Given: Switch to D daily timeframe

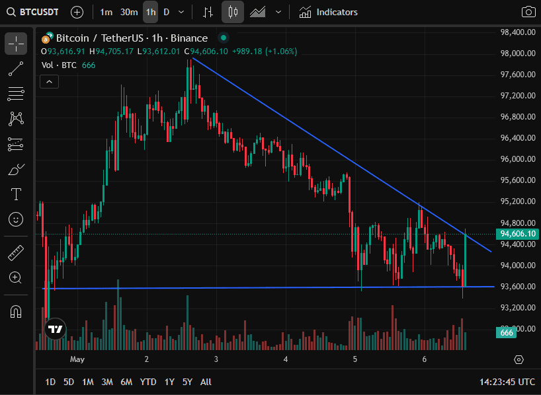Looking at the screenshot, I should pos(166,13).
